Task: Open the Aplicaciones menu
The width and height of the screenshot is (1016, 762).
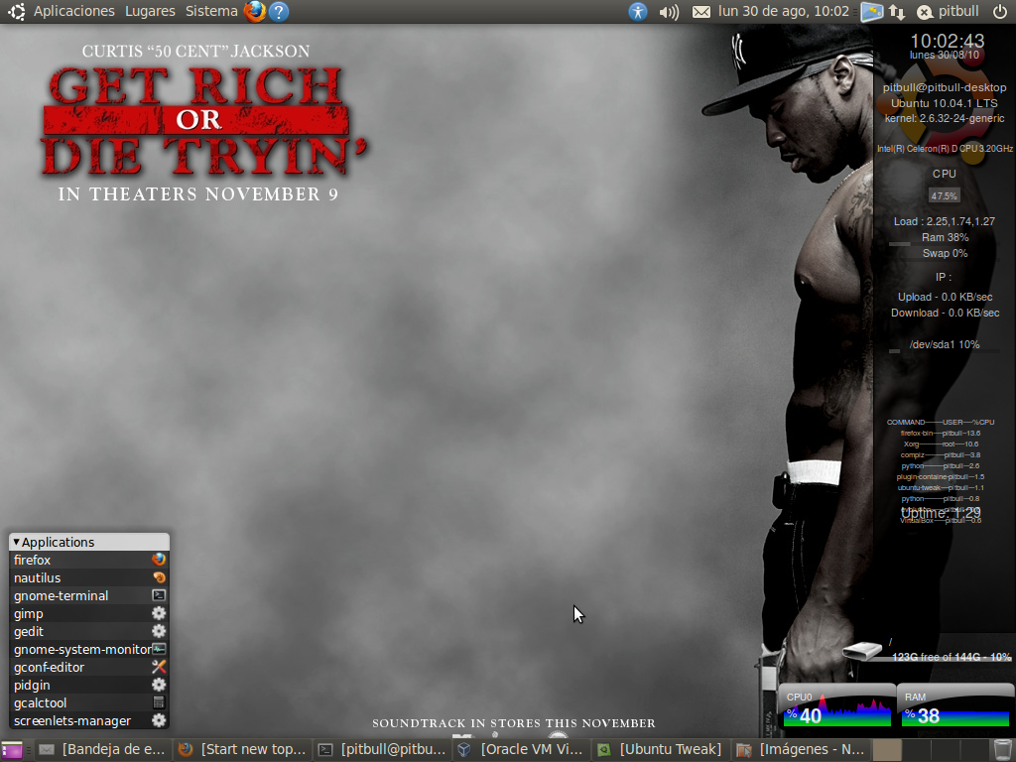Action: [73, 11]
